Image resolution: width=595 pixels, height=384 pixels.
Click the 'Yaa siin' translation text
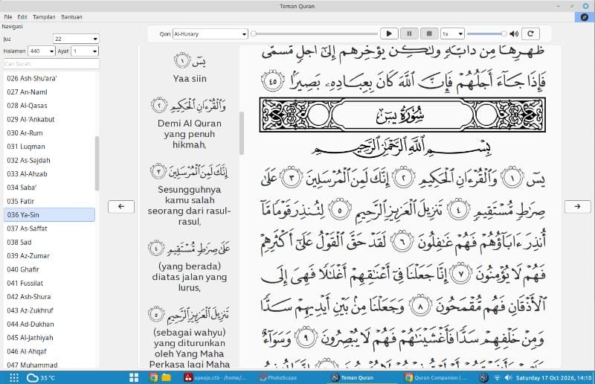[x=190, y=79]
